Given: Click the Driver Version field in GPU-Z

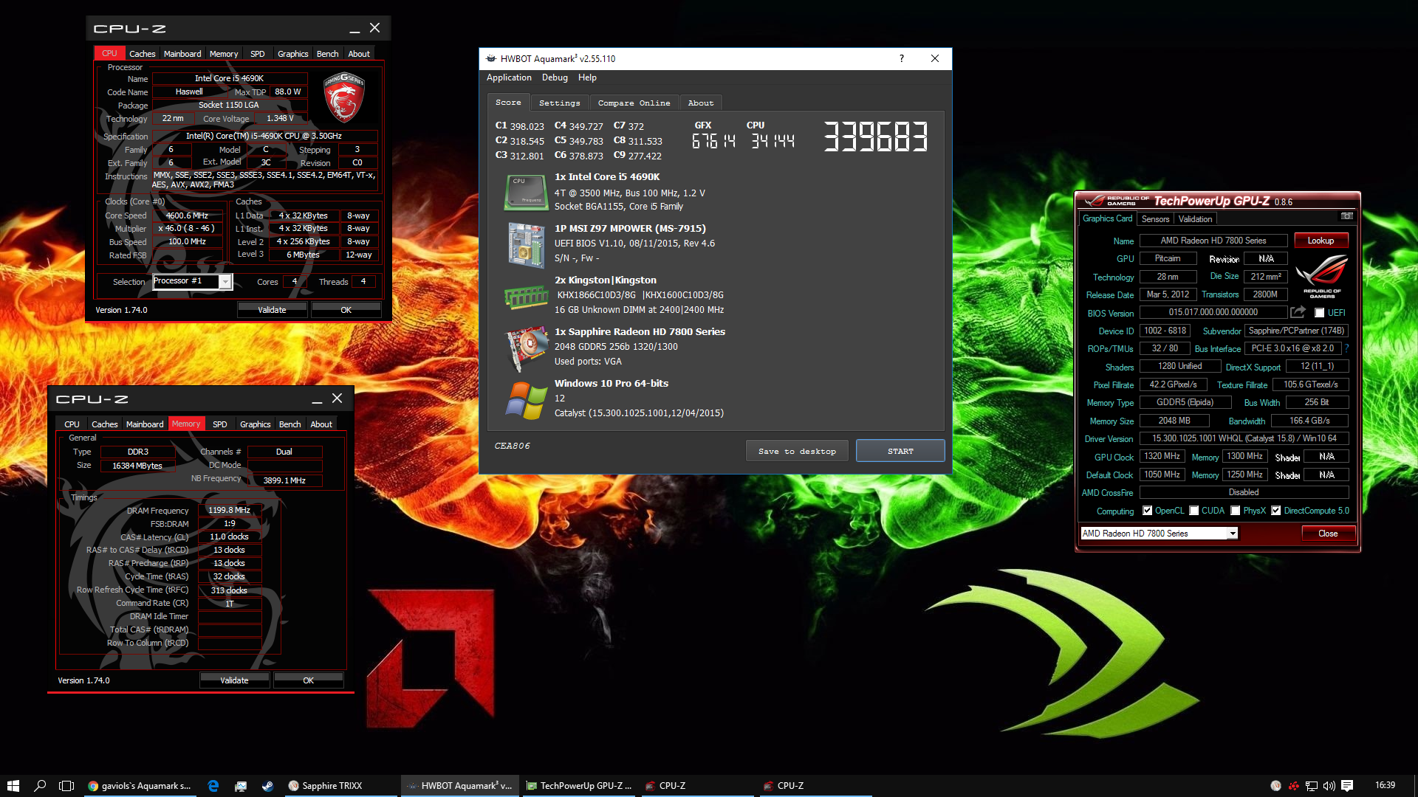Looking at the screenshot, I should (1244, 438).
